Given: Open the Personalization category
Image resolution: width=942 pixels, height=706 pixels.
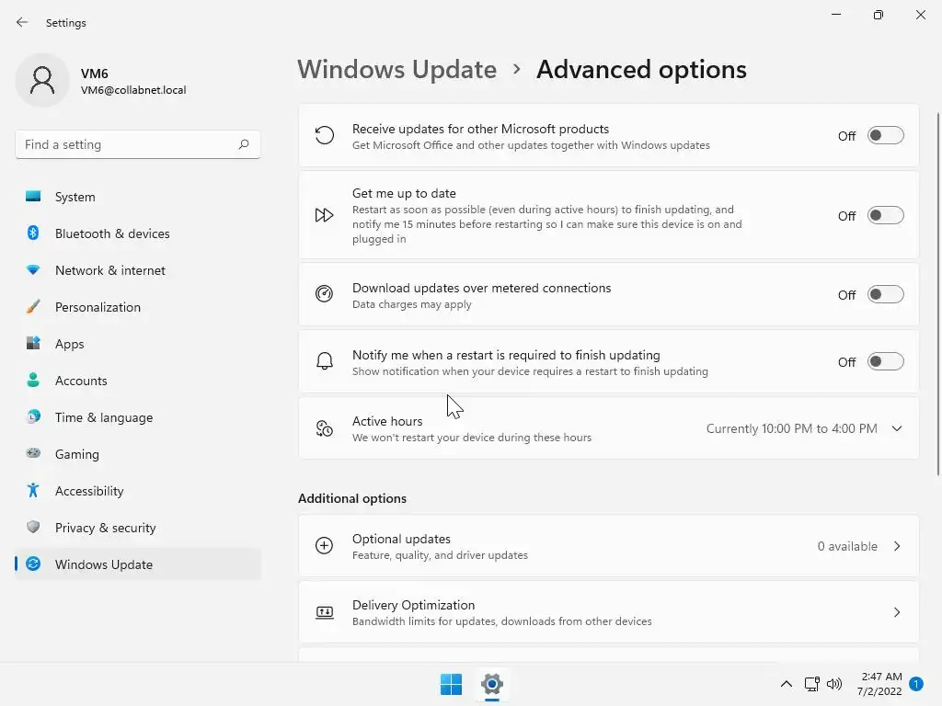Looking at the screenshot, I should [138, 307].
